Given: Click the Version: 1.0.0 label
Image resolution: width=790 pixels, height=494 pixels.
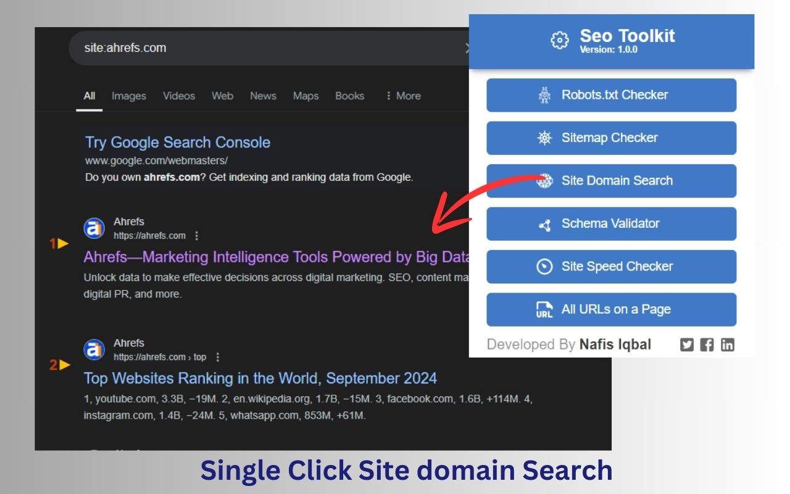Looking at the screenshot, I should [x=609, y=49].
